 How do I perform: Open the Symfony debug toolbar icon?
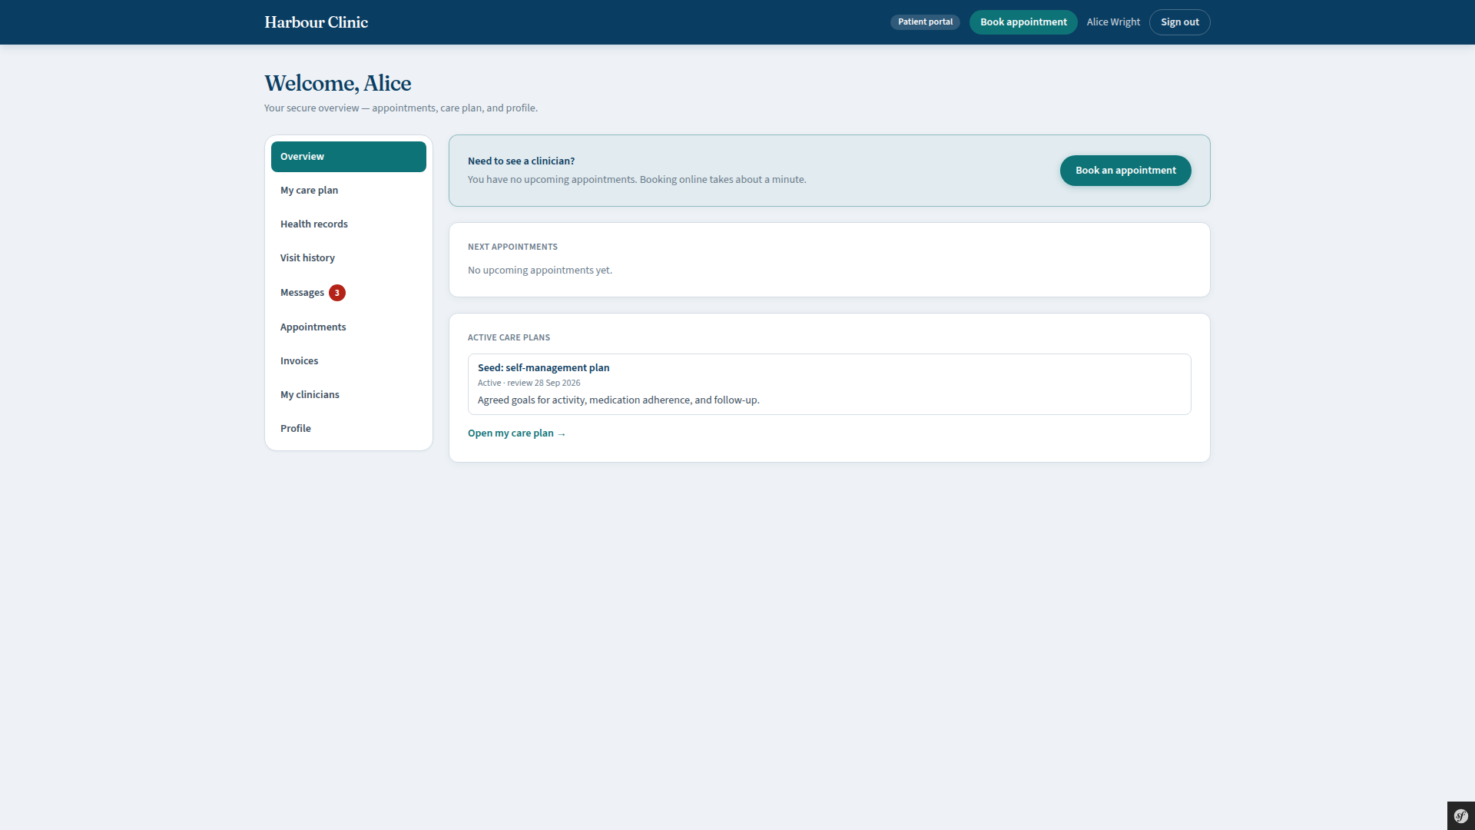click(x=1460, y=815)
